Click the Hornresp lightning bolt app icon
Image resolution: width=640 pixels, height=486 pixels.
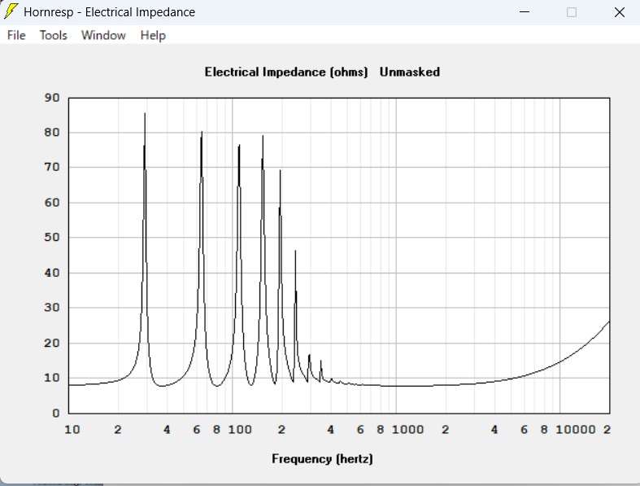pos(11,12)
